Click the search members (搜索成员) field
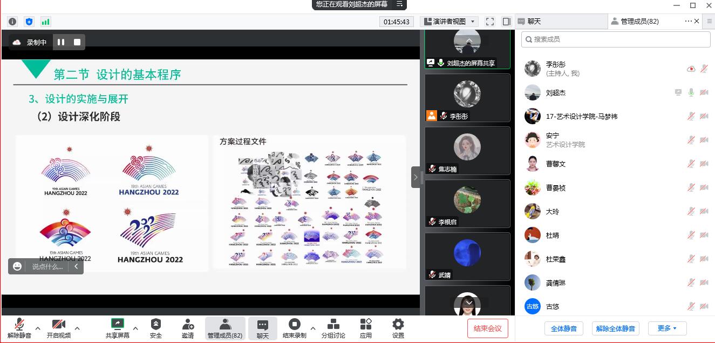 point(616,39)
